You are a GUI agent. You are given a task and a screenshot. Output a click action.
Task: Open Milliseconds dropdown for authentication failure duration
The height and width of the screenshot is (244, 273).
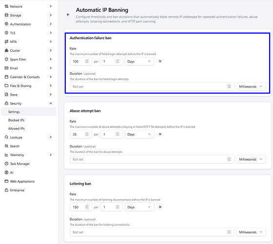point(251,86)
